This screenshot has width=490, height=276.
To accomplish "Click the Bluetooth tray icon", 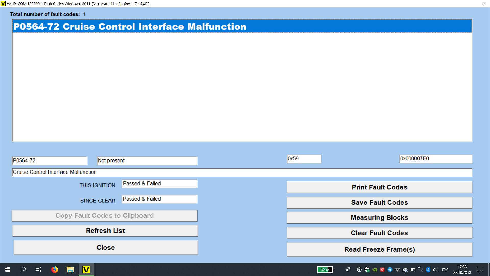I will pyautogui.click(x=428, y=270).
